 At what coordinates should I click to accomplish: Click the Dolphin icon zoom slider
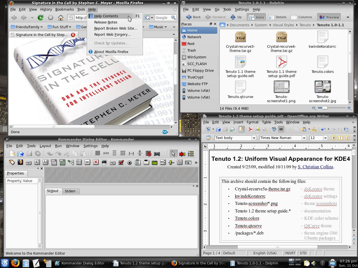point(324,108)
